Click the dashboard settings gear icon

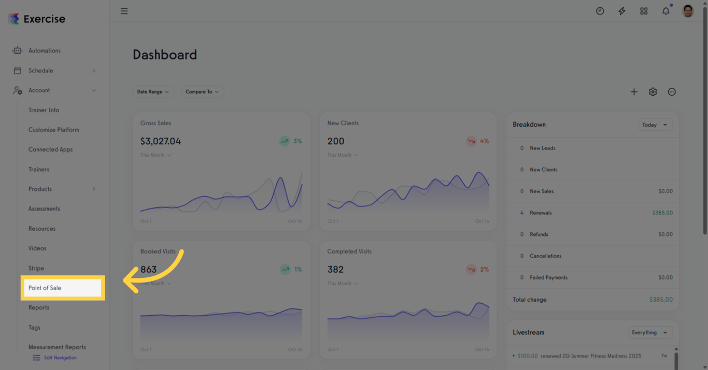[x=653, y=92]
